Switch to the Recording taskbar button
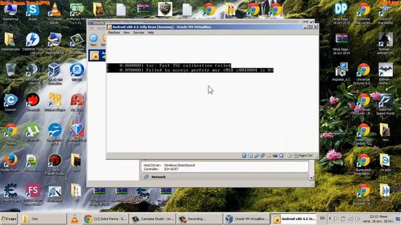Screen dimensions: 401x225 point(199,219)
